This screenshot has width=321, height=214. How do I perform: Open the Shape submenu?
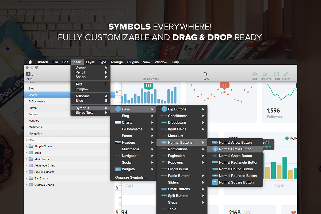pyautogui.click(x=90, y=77)
